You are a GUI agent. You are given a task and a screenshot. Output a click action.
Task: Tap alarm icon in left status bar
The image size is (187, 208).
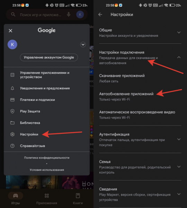(x=56, y=5)
